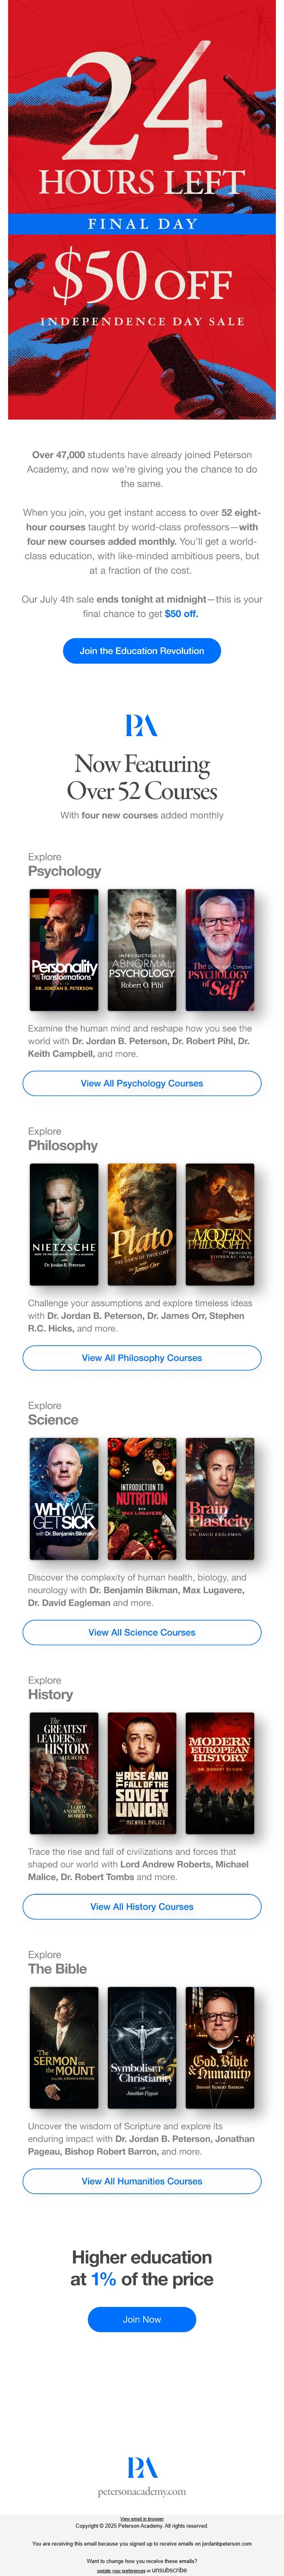Open the Brain Plasticity course thumbnail

tap(220, 1499)
